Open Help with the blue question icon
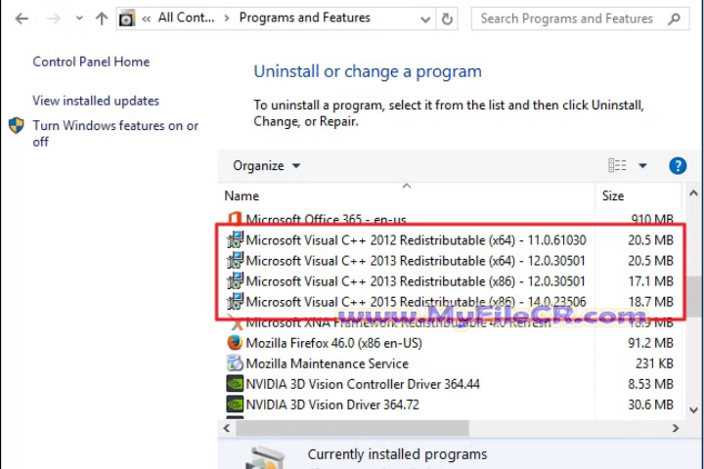Viewport: 704px width, 469px height. (678, 165)
